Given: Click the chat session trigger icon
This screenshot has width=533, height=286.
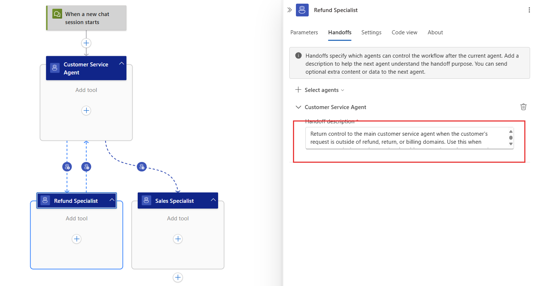Looking at the screenshot, I should point(57,14).
